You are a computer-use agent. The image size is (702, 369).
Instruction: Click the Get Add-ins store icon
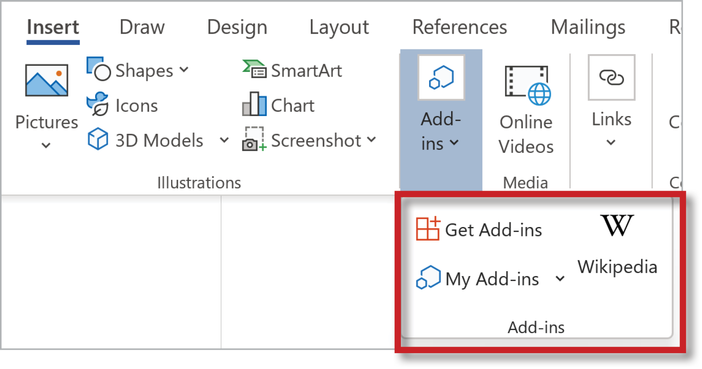pyautogui.click(x=428, y=229)
